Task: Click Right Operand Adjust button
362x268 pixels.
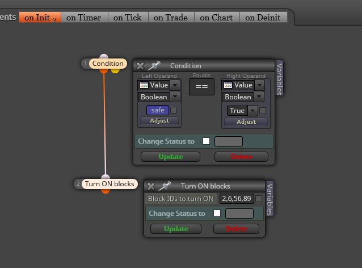Action: (246, 122)
